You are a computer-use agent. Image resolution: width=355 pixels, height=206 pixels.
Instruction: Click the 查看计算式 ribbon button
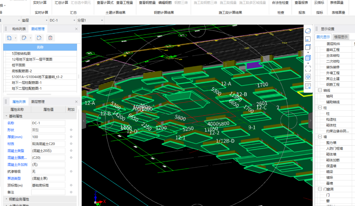point(105,3)
